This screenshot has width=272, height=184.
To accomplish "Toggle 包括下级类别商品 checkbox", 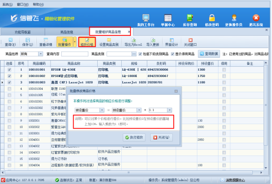I will (x=140, y=54).
